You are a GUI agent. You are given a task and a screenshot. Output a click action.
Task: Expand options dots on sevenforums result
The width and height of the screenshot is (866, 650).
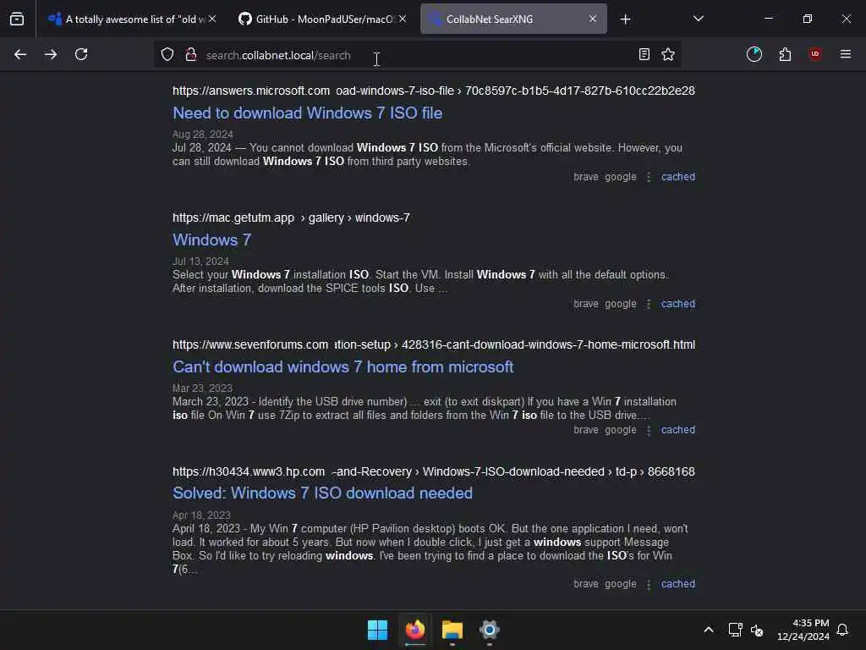649,430
